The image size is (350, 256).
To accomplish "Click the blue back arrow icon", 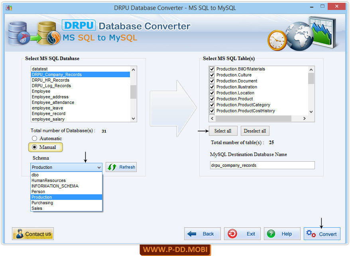I will [192, 234].
